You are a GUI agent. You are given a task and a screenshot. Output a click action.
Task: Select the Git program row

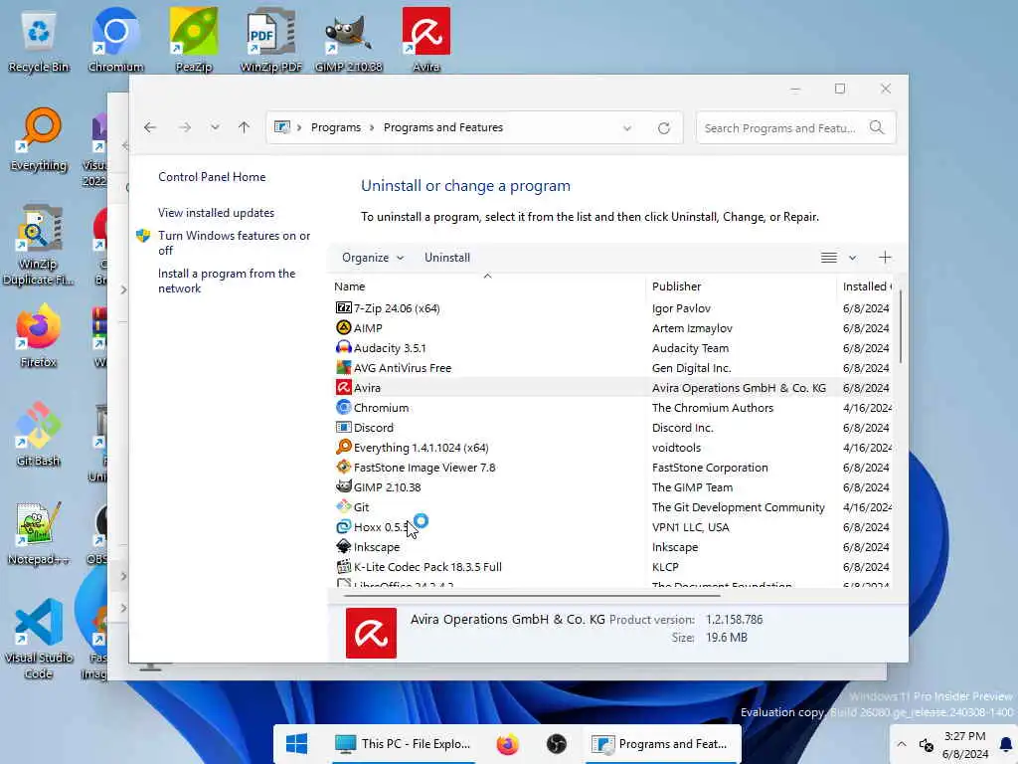click(x=610, y=506)
